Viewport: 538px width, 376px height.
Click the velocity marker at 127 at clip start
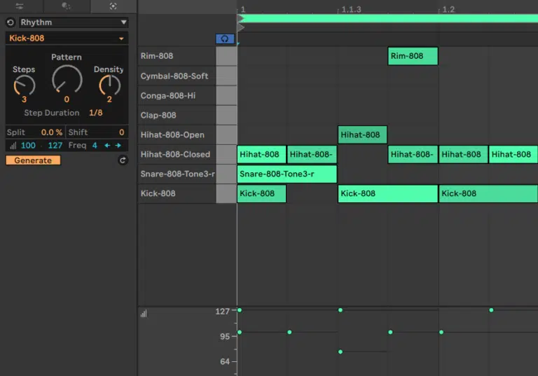pos(240,310)
